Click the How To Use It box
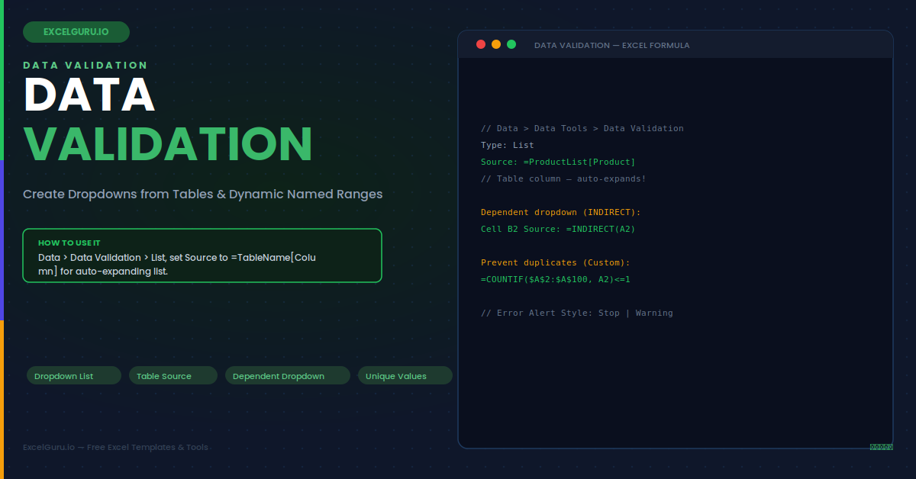Image resolution: width=916 pixels, height=479 pixels. tap(202, 256)
